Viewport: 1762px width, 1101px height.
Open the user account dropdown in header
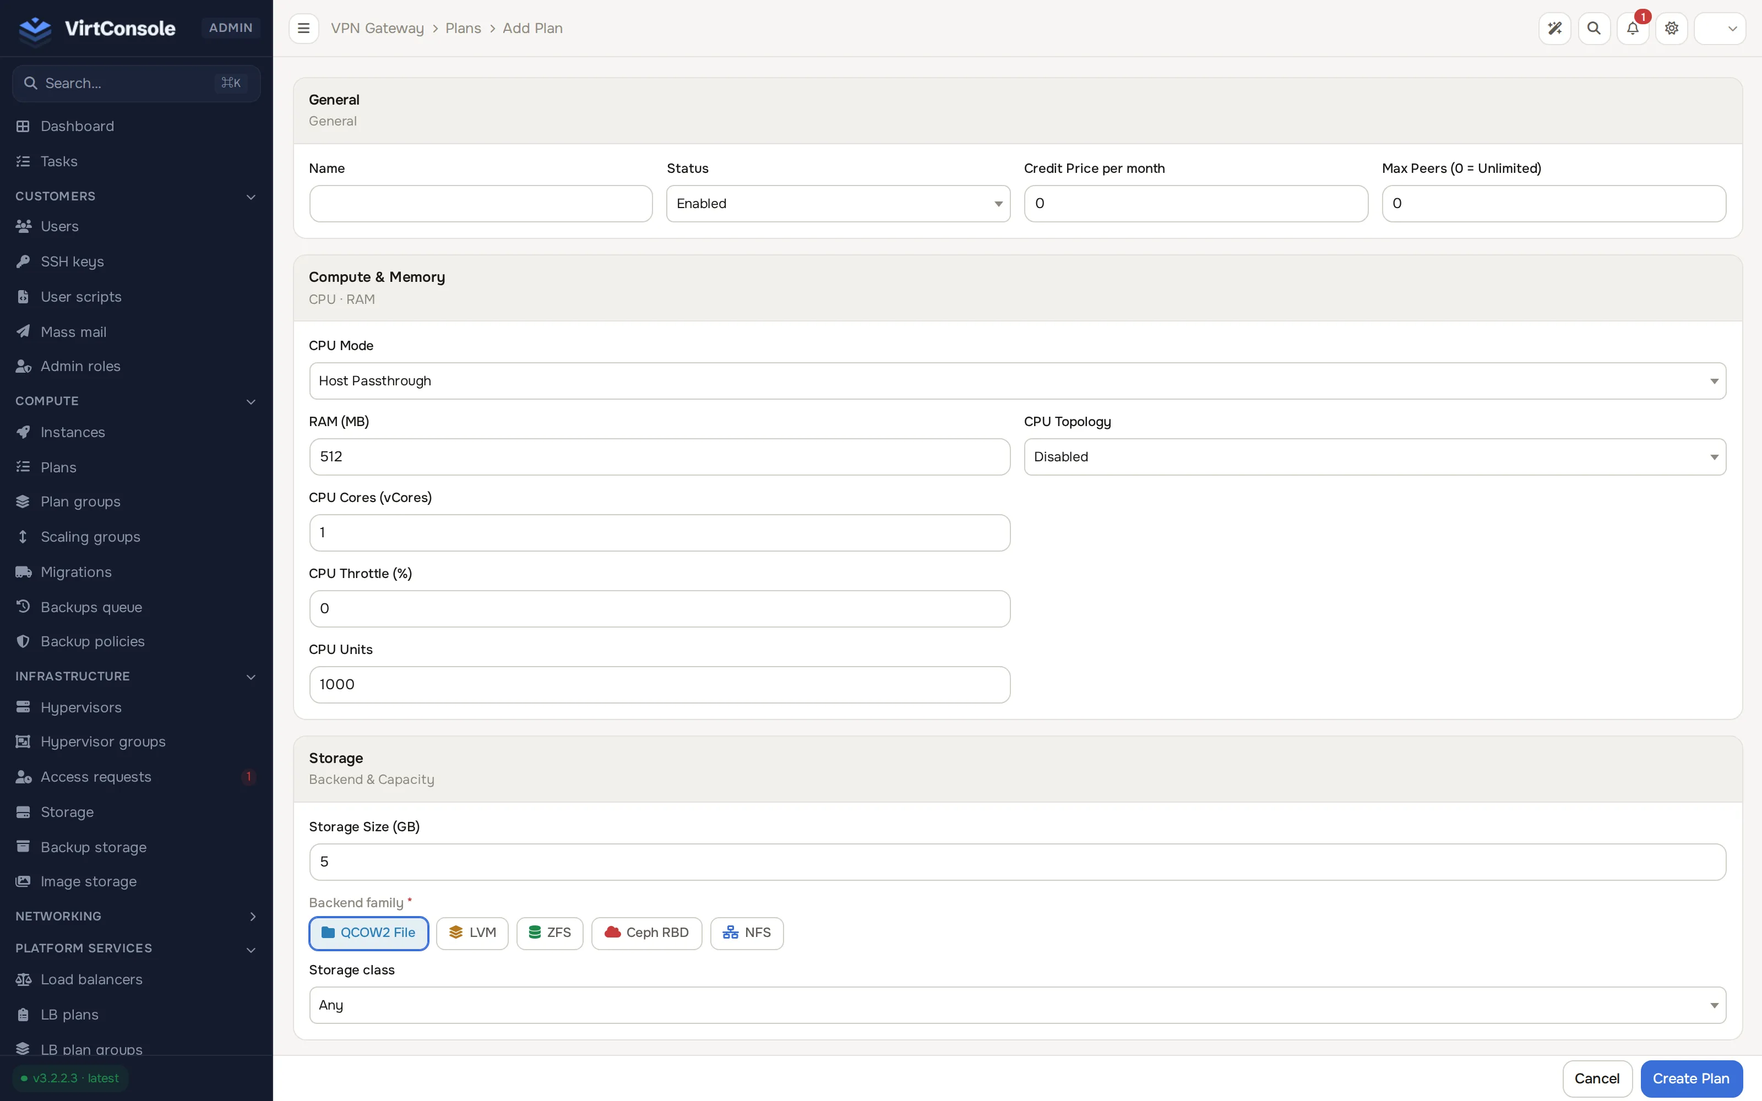coord(1720,29)
